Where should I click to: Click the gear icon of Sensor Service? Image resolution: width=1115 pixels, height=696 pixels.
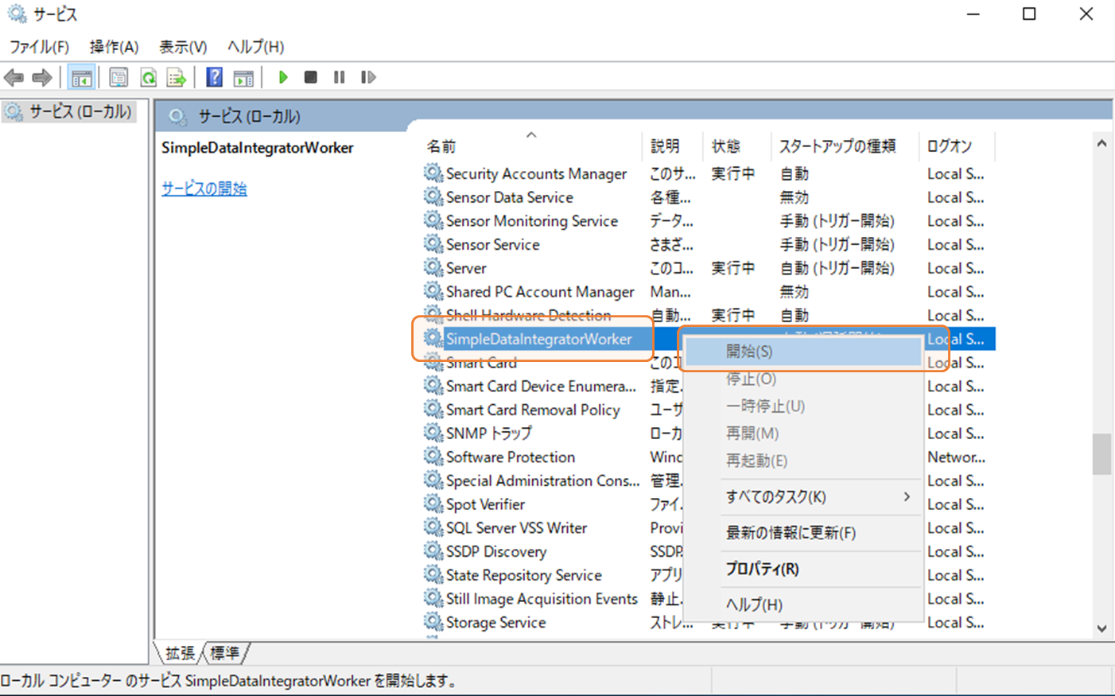coord(433,243)
